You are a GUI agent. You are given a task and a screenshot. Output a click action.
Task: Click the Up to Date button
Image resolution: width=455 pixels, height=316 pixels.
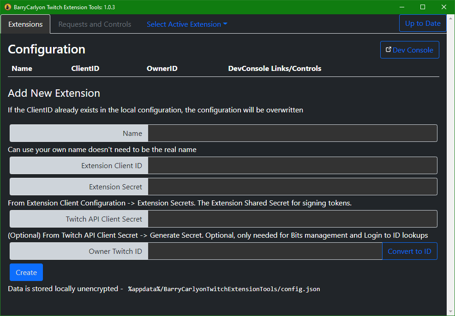tap(423, 23)
